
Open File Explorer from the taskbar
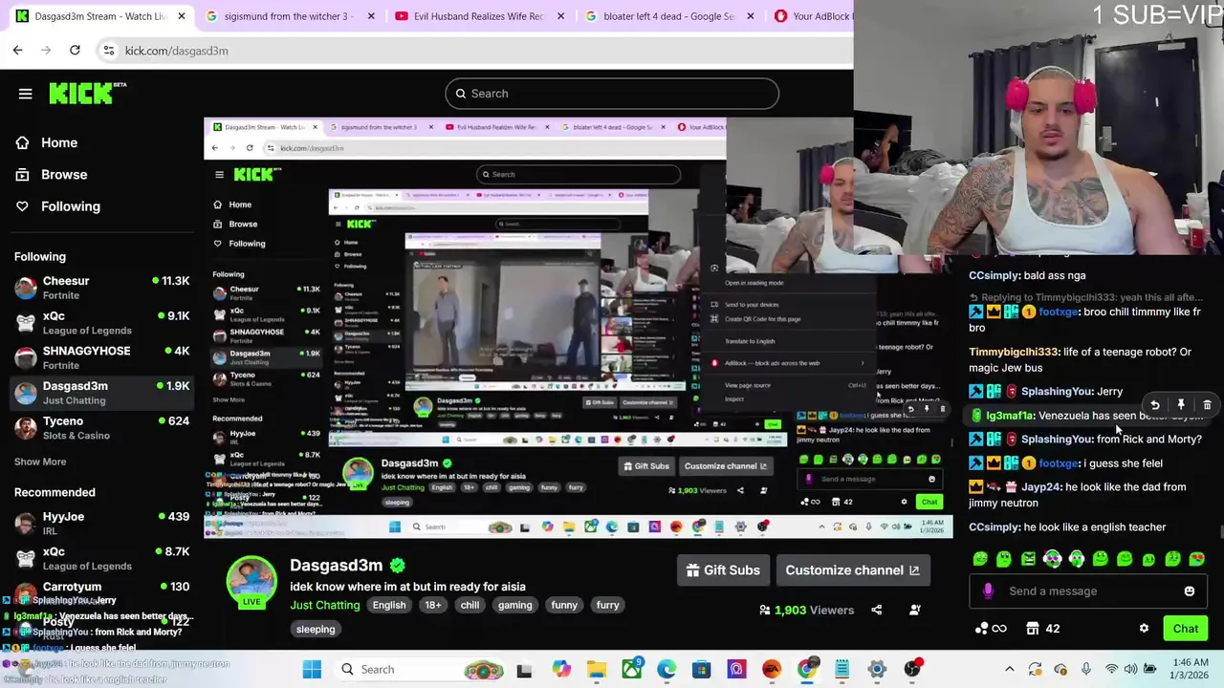click(597, 669)
